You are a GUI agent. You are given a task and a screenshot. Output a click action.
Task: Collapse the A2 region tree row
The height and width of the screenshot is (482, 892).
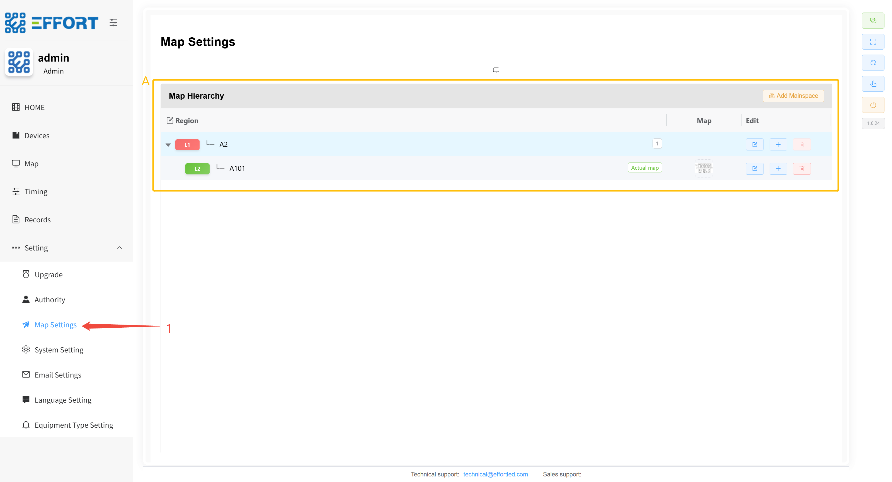coord(168,145)
